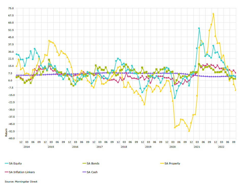
Task: Click the yellow SA Property legend swatch
Action: pyautogui.click(x=162, y=163)
